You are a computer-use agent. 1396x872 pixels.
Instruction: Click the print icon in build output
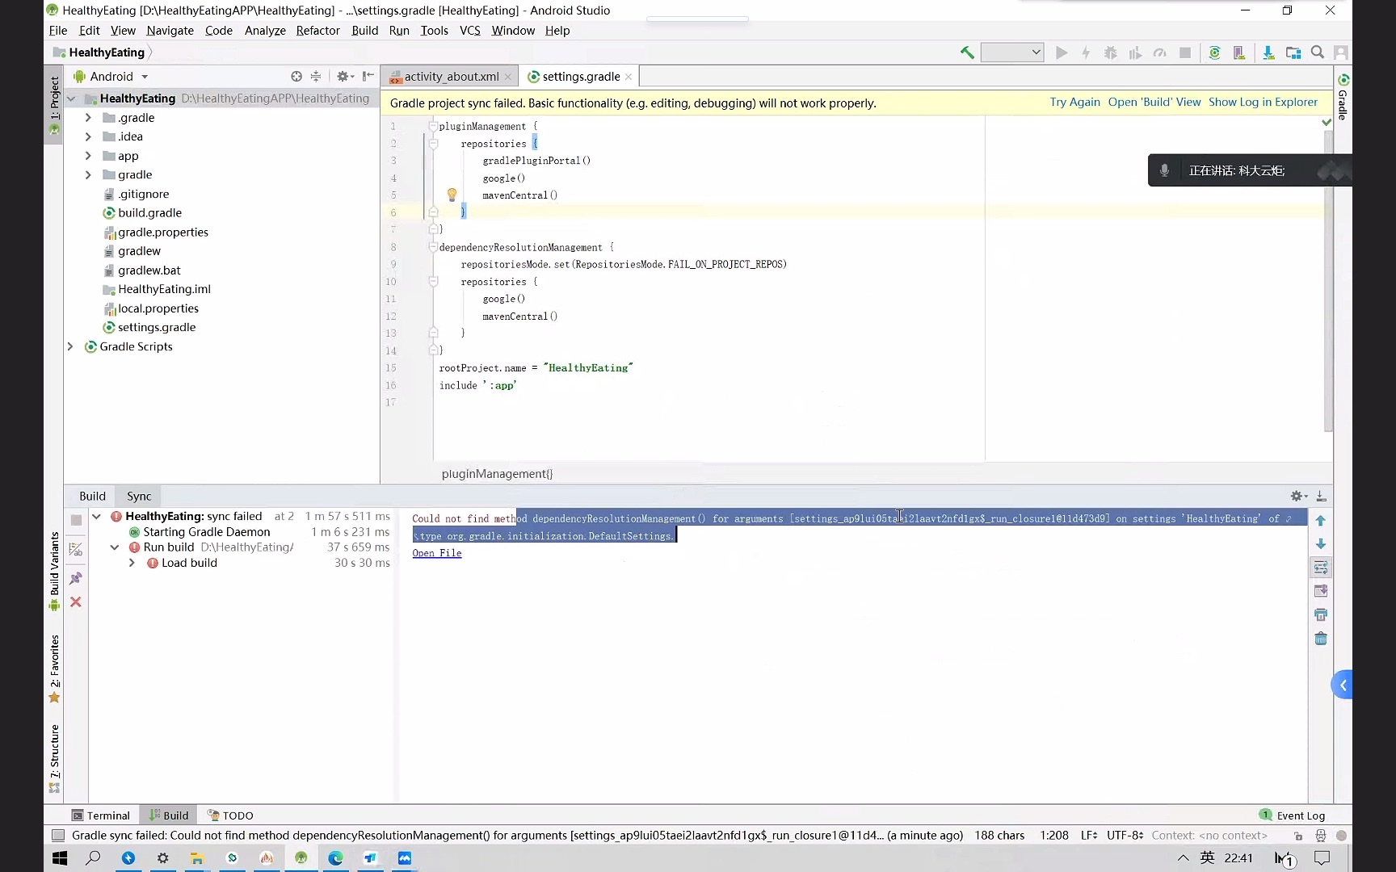click(x=1321, y=615)
